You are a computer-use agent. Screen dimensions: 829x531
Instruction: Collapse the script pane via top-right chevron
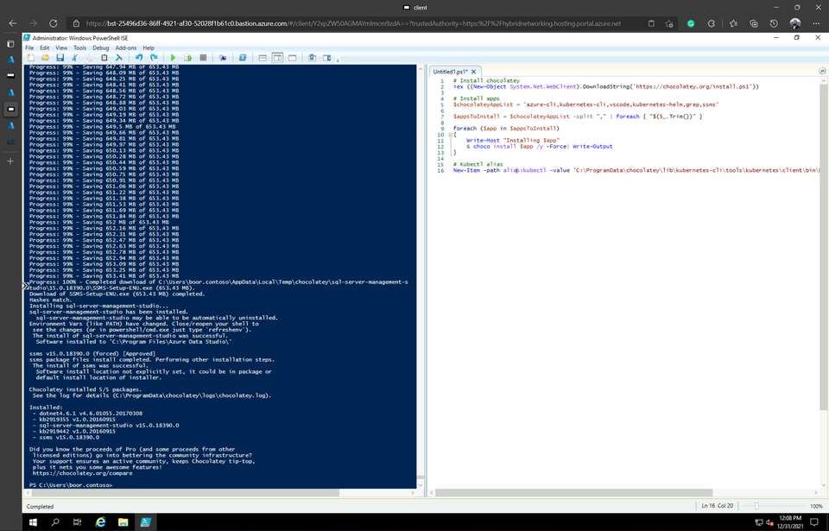(x=821, y=71)
